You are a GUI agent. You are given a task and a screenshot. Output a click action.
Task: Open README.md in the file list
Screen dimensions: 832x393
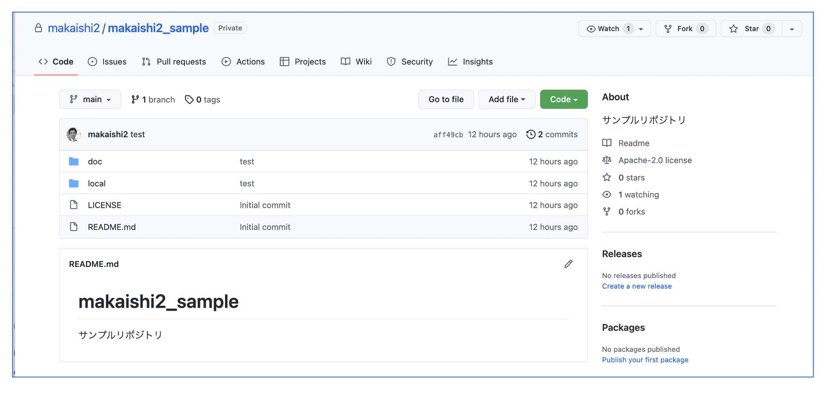click(112, 227)
